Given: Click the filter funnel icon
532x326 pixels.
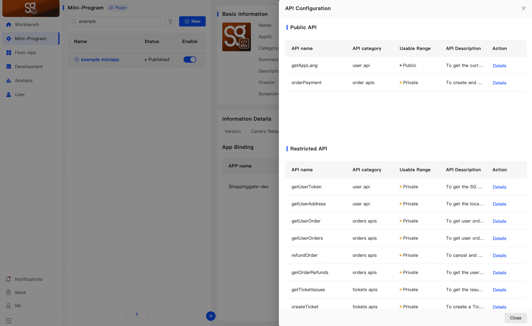Looking at the screenshot, I should (171, 21).
